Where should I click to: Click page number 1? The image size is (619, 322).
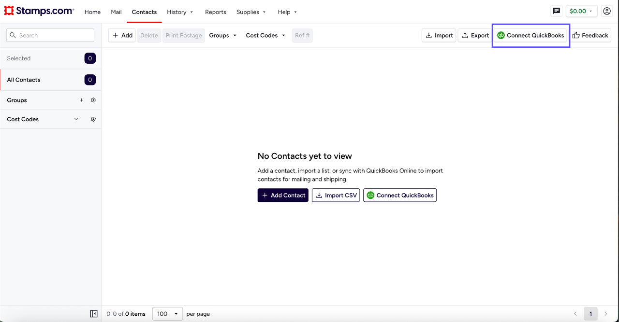(x=590, y=314)
